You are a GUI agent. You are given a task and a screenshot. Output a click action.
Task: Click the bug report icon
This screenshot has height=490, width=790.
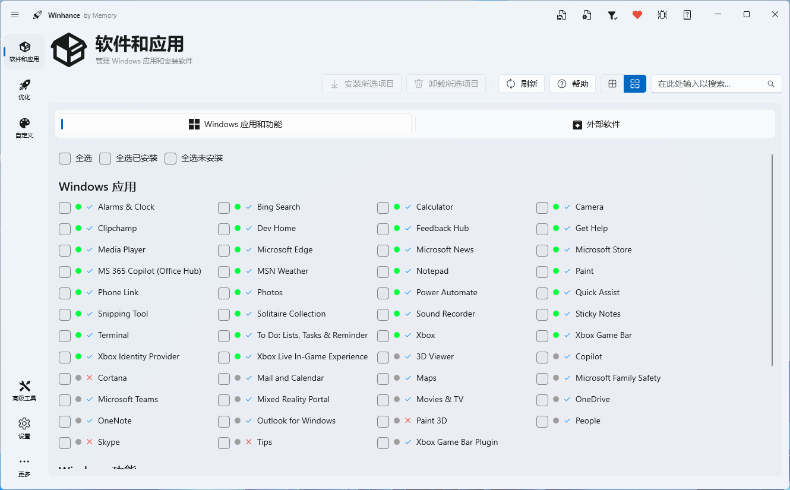(662, 15)
